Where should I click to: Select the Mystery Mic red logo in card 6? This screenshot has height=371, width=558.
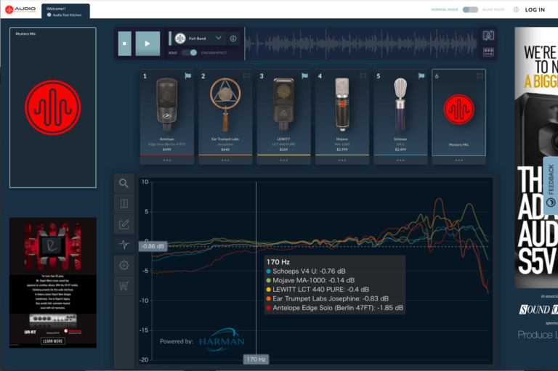point(458,109)
